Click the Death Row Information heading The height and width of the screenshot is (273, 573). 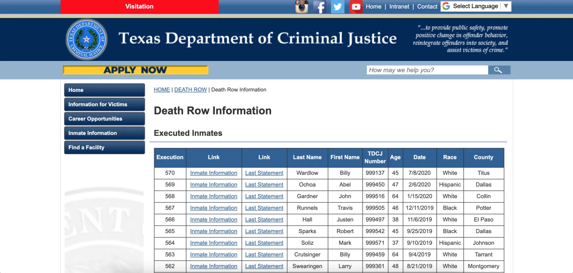pos(213,111)
